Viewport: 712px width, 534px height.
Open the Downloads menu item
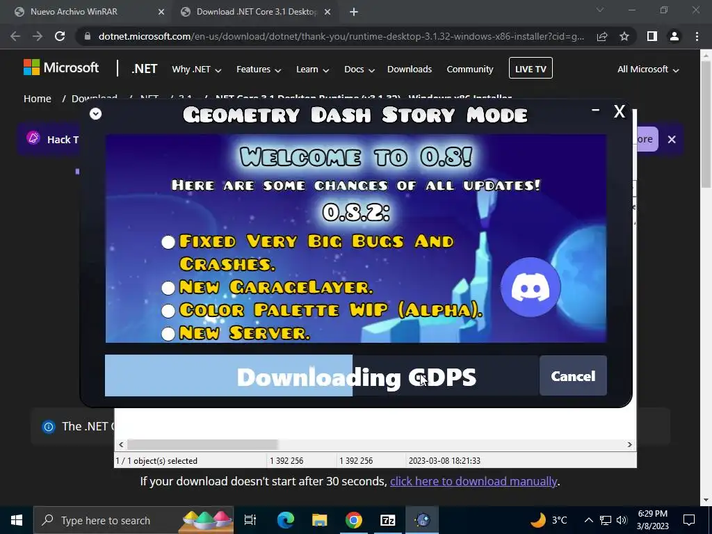(x=409, y=69)
